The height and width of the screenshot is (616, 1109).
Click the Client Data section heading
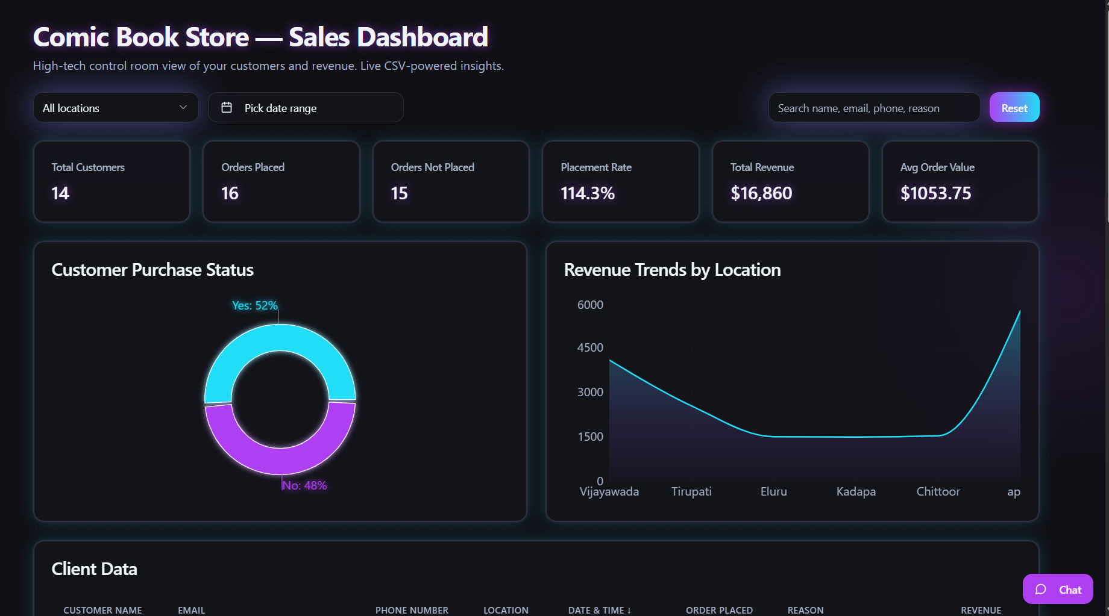click(94, 568)
